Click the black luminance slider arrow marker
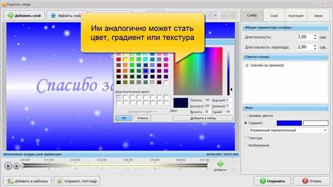 [x=231, y=89]
